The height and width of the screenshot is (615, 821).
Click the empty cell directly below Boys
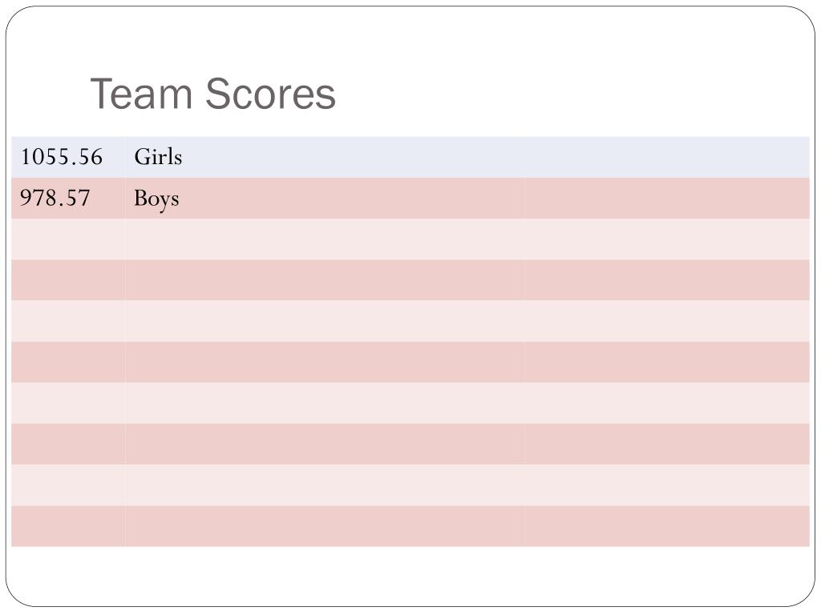(x=324, y=239)
